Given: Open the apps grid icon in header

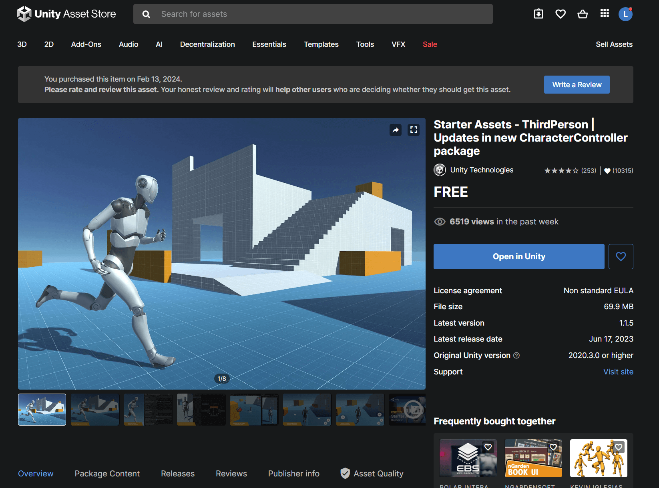Looking at the screenshot, I should coord(605,14).
